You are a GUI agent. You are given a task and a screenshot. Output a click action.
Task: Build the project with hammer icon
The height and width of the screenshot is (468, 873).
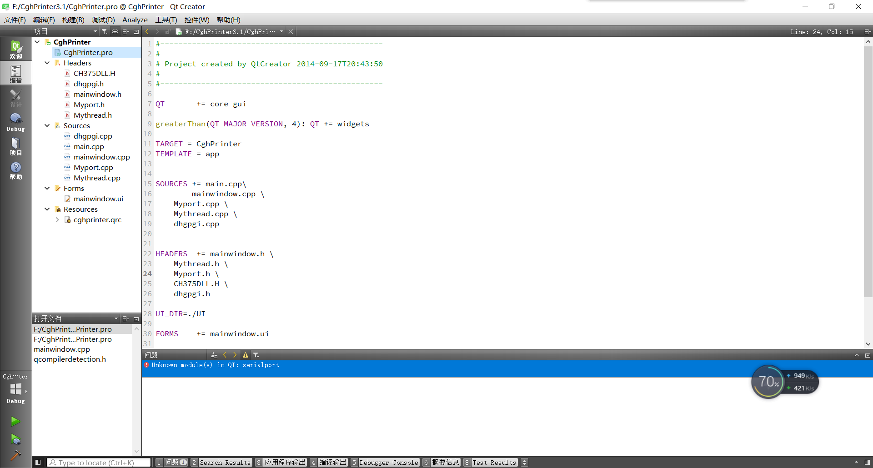point(15,455)
